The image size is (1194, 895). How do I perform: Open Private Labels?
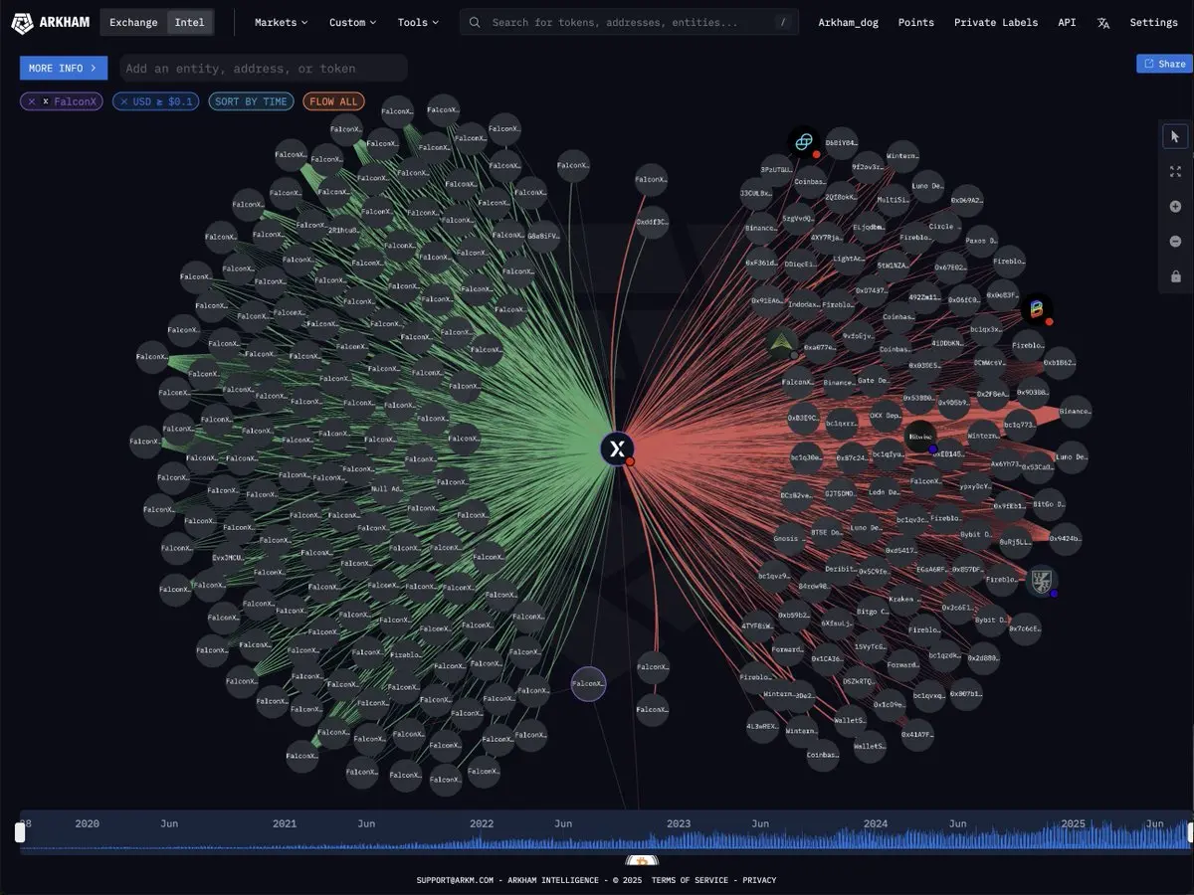point(996,22)
